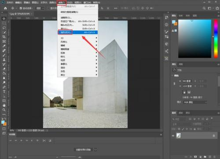The width and height of the screenshot is (220, 159).
Task: Select the Crop tool in the toolbar
Action: click(4, 37)
